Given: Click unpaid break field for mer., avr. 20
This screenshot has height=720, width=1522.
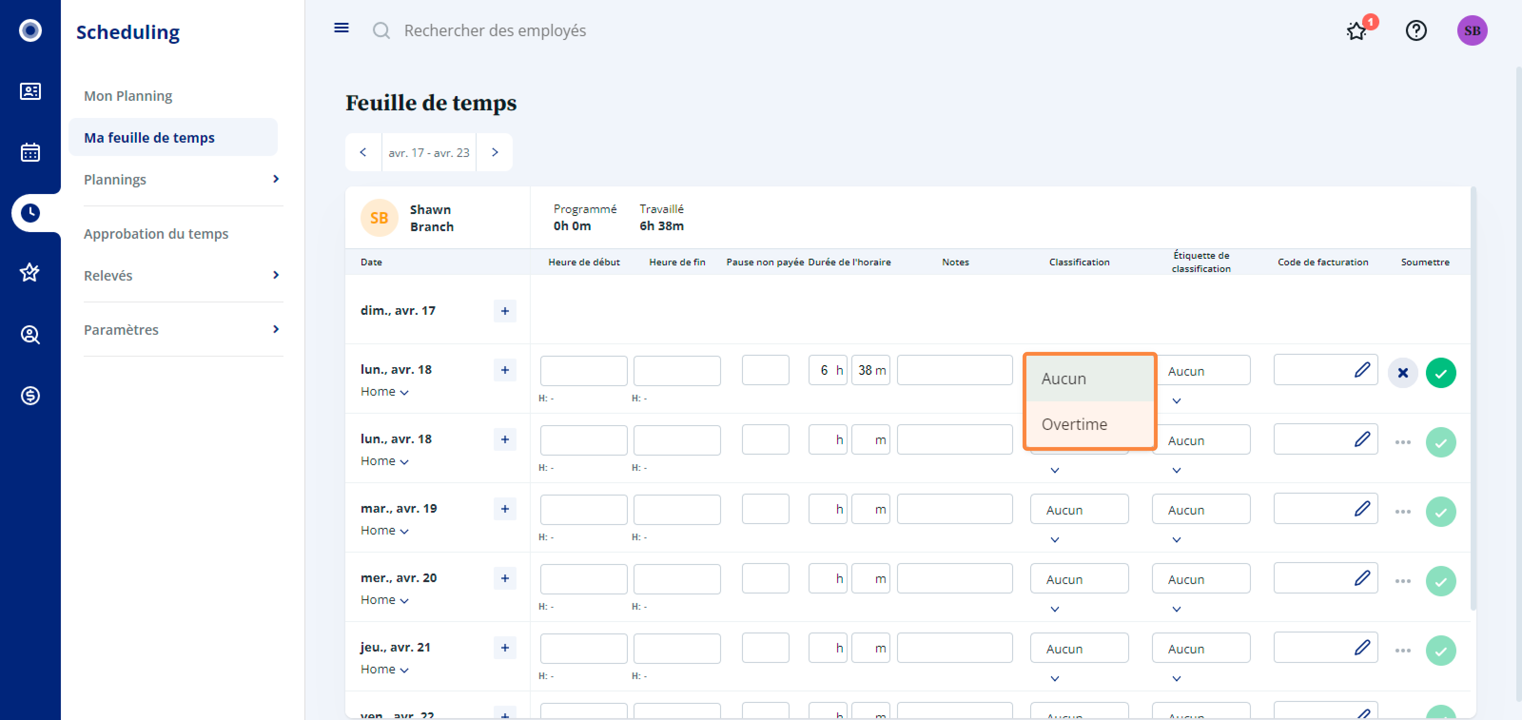Looking at the screenshot, I should point(765,578).
